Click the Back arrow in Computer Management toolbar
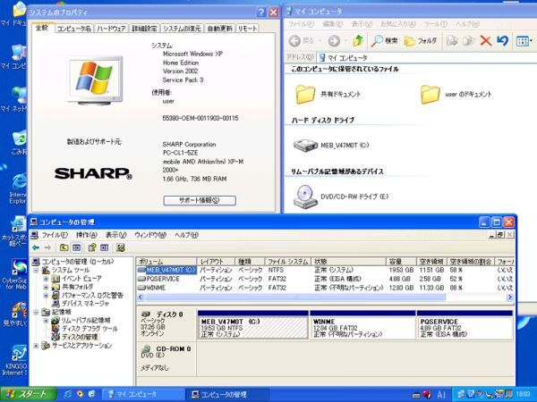Screen dimensions: 537x402 click(36, 247)
